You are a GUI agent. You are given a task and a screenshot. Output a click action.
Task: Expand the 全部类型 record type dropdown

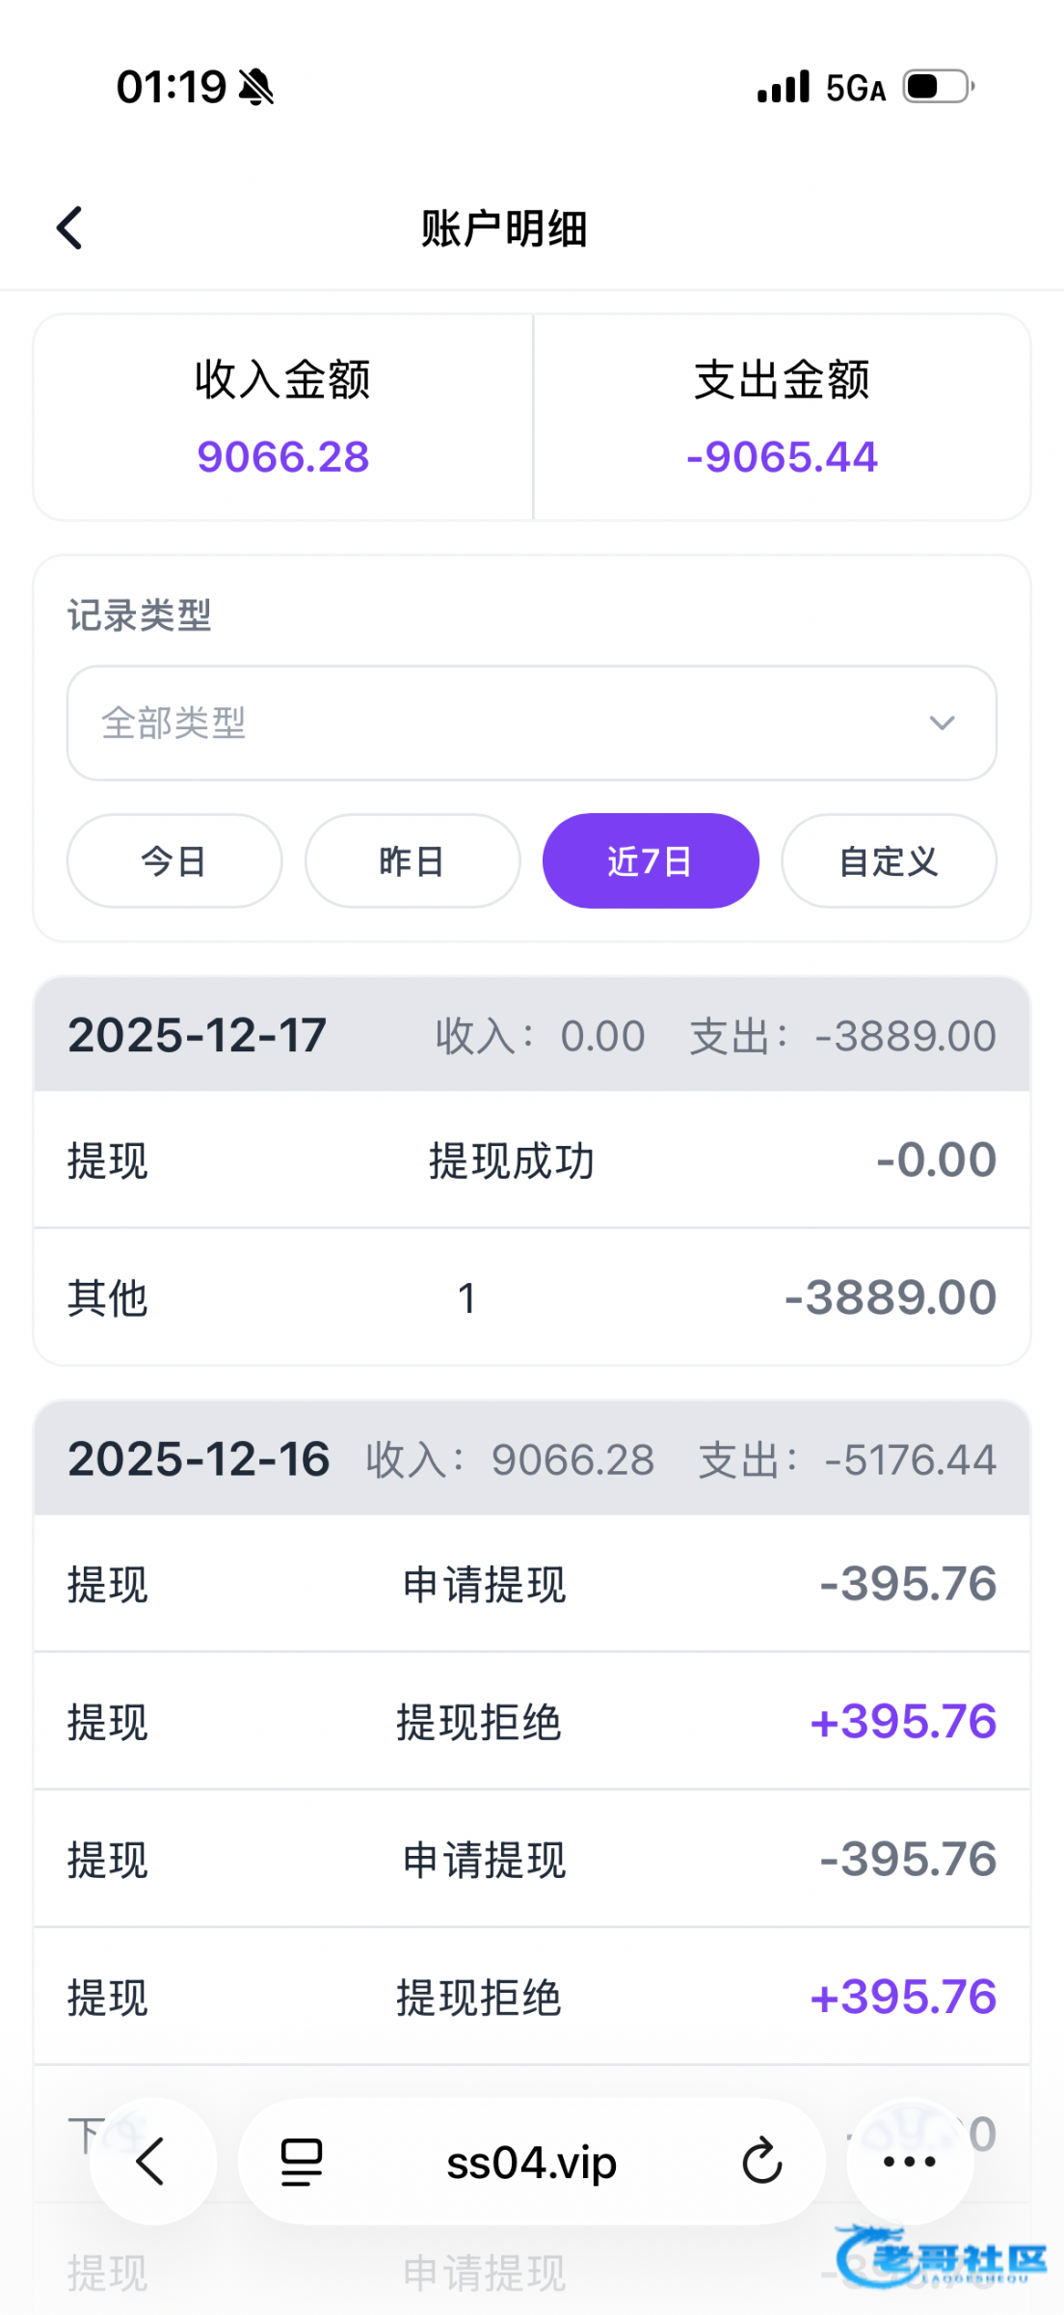pyautogui.click(x=531, y=722)
